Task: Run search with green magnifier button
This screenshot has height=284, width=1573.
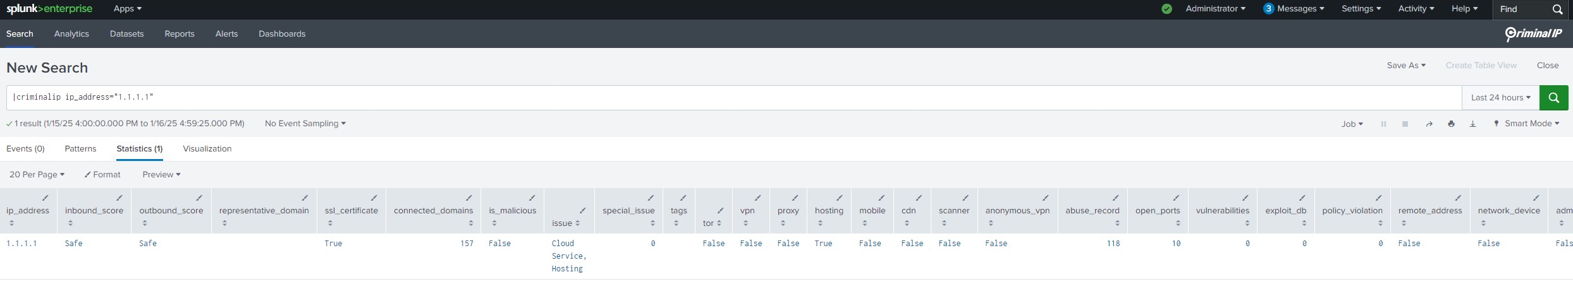Action: pyautogui.click(x=1553, y=98)
